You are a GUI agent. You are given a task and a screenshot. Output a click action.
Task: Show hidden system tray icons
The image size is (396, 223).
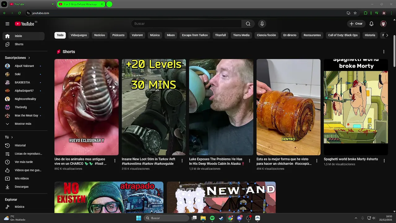pos(356,218)
